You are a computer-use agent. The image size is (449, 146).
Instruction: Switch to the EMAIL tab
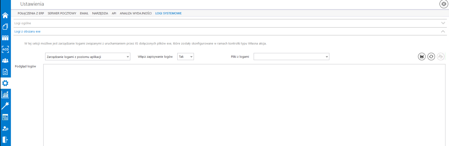[x=84, y=13]
